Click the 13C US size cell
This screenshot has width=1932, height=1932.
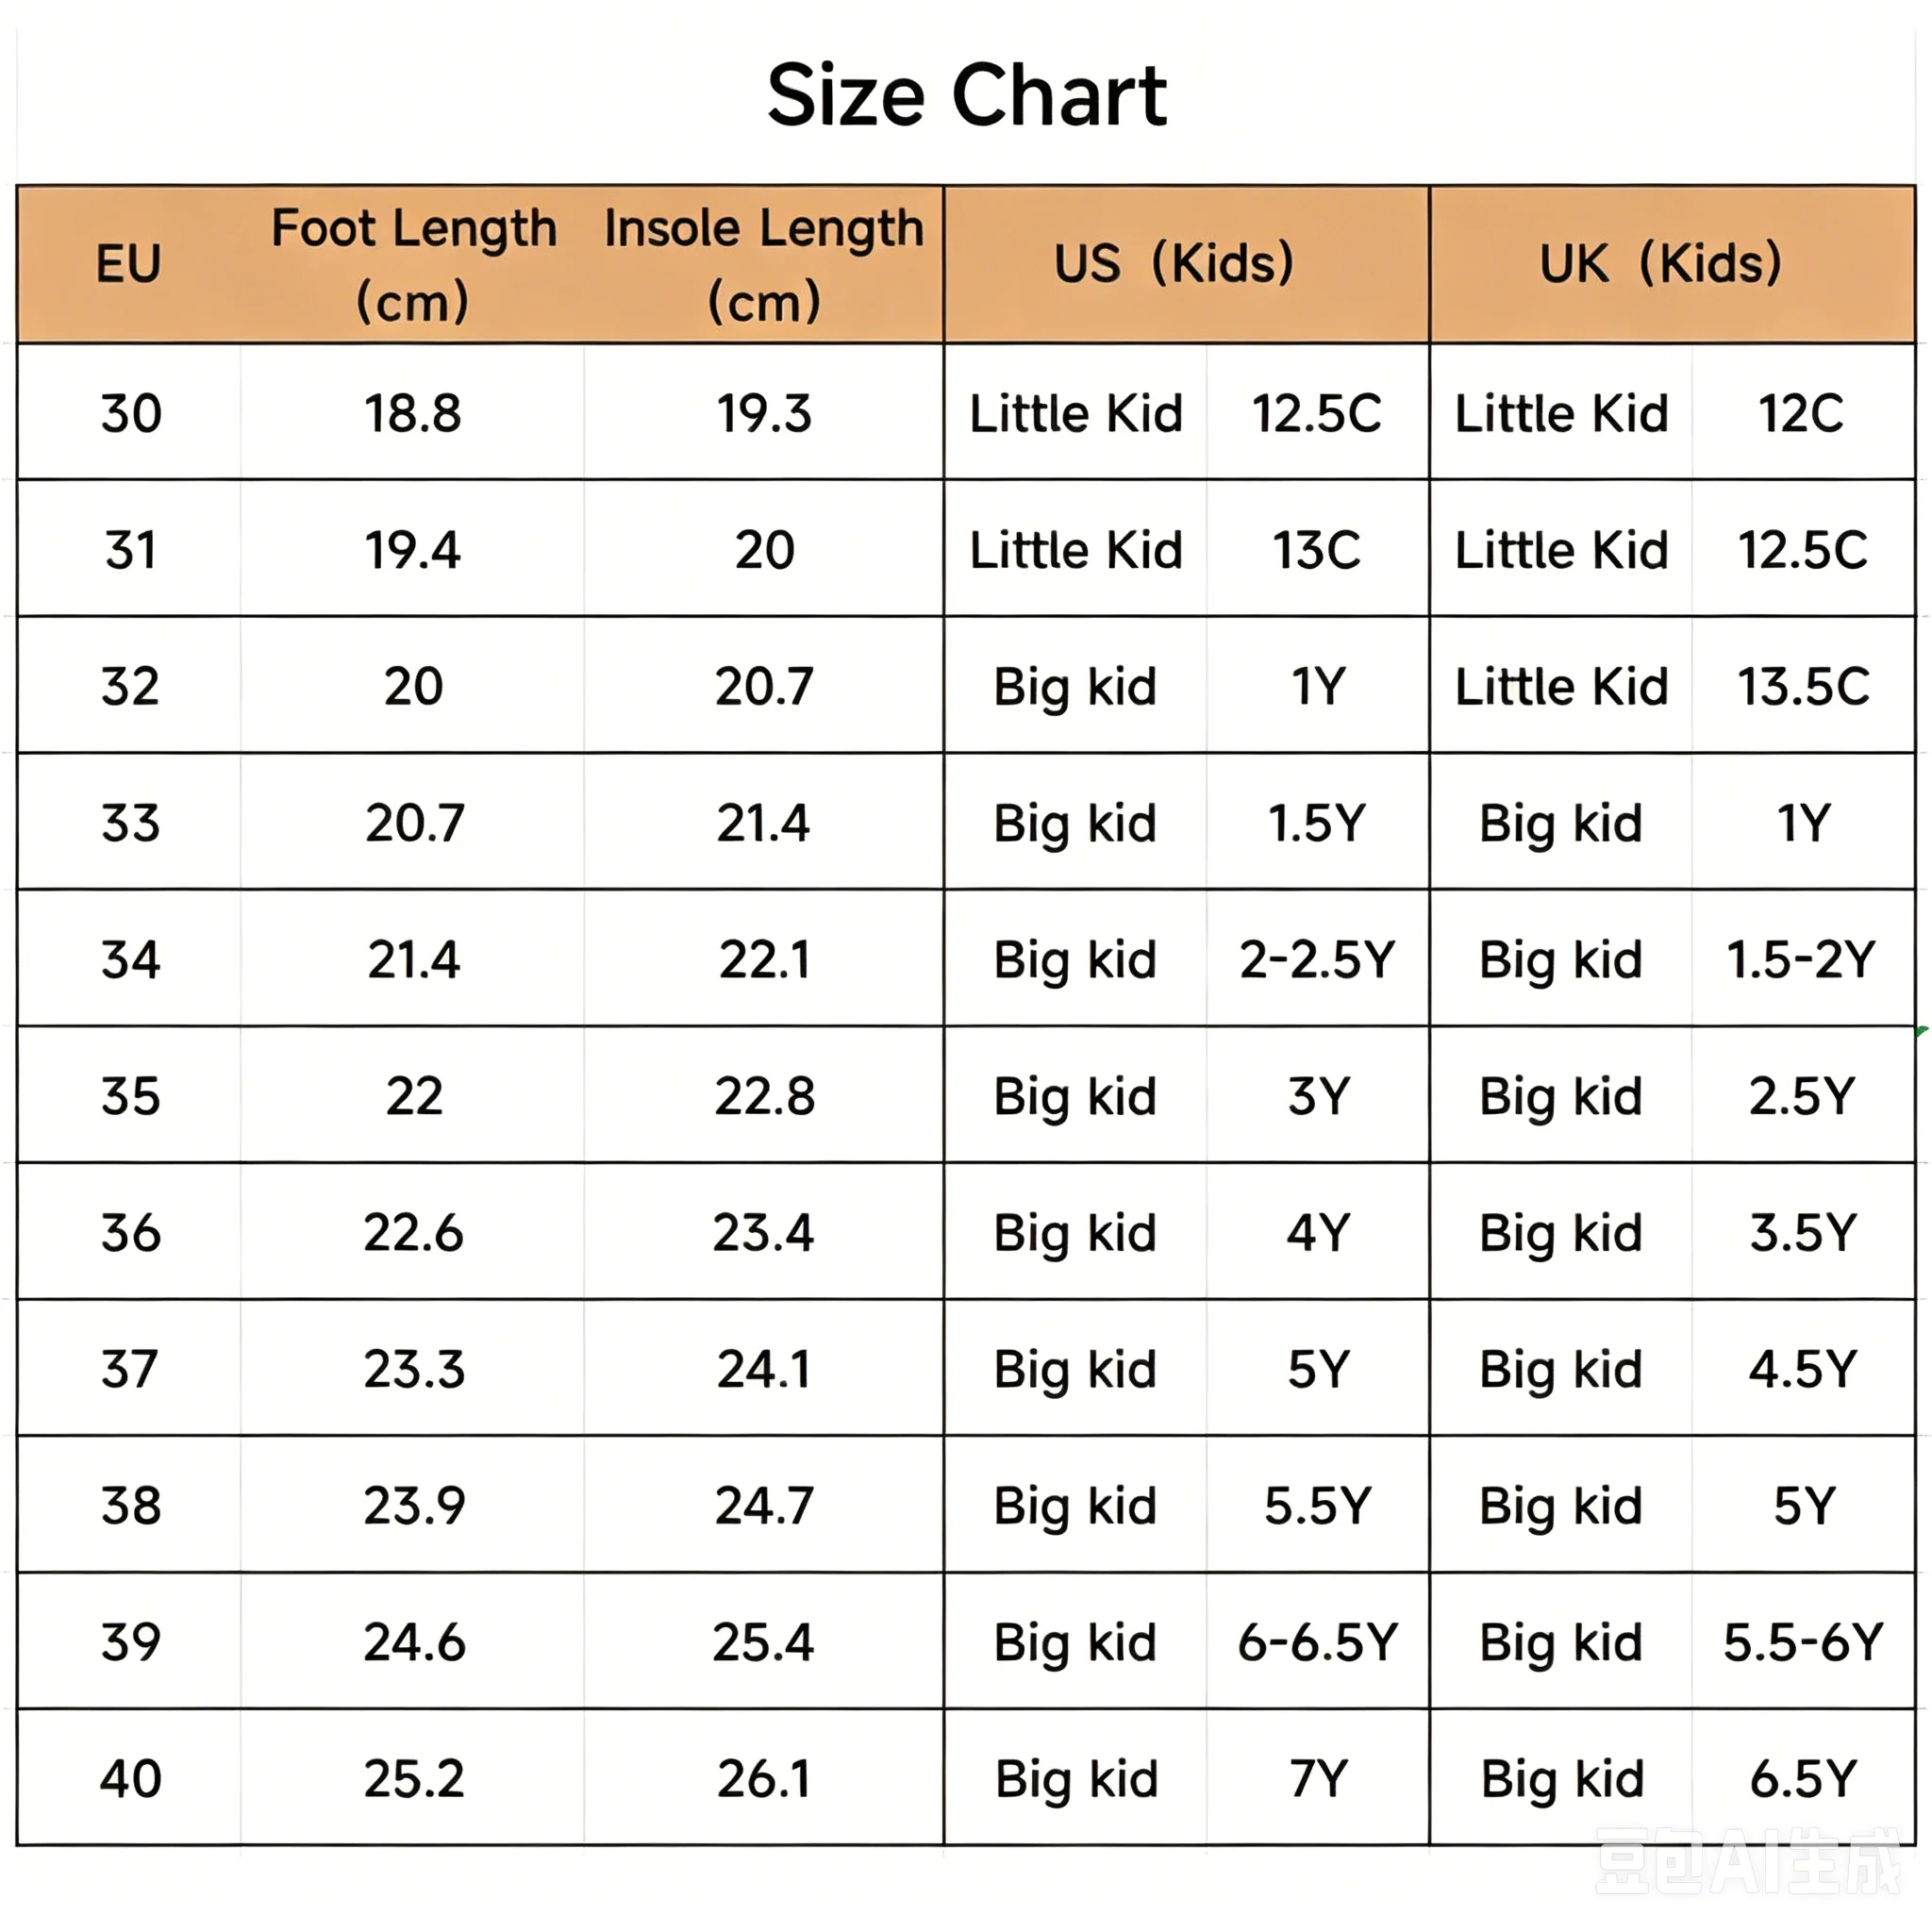[1317, 550]
